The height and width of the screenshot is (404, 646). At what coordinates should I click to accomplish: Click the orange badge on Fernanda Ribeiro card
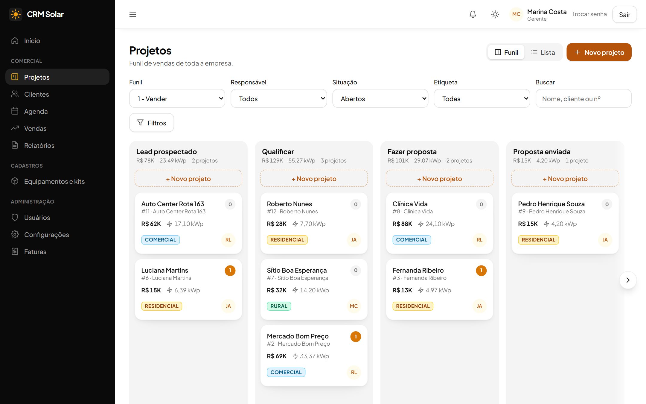481,271
